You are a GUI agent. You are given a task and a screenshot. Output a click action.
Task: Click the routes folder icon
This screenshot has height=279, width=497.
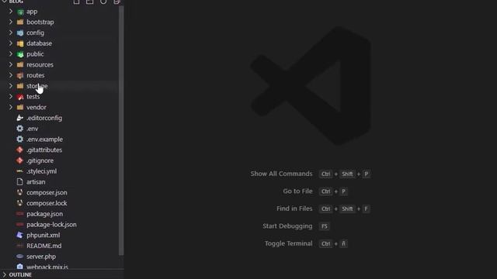(x=20, y=76)
